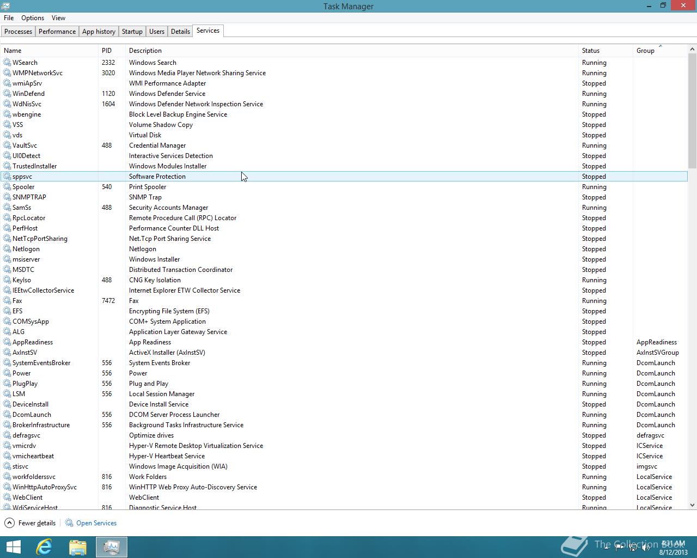Select the Work Folders description
697x558 pixels.
point(148,477)
